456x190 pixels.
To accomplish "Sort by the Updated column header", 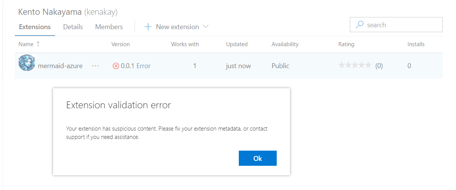I will (x=237, y=44).
